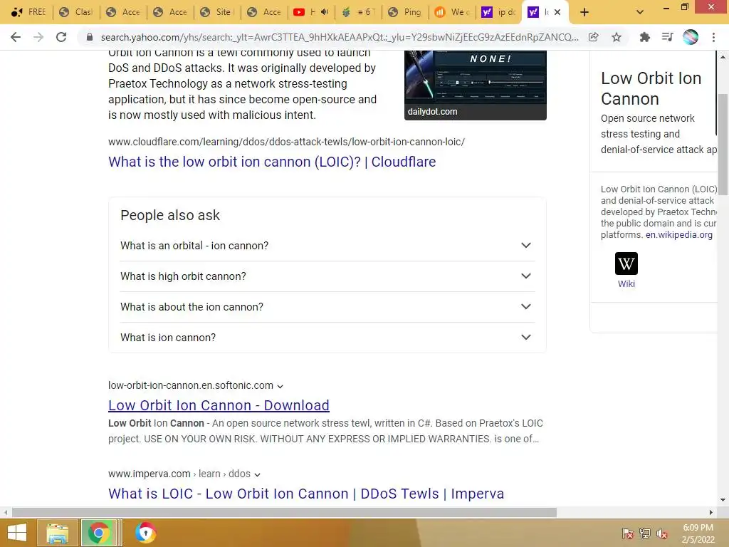Click the Wiki label link
The image size is (729, 547).
[x=626, y=284]
